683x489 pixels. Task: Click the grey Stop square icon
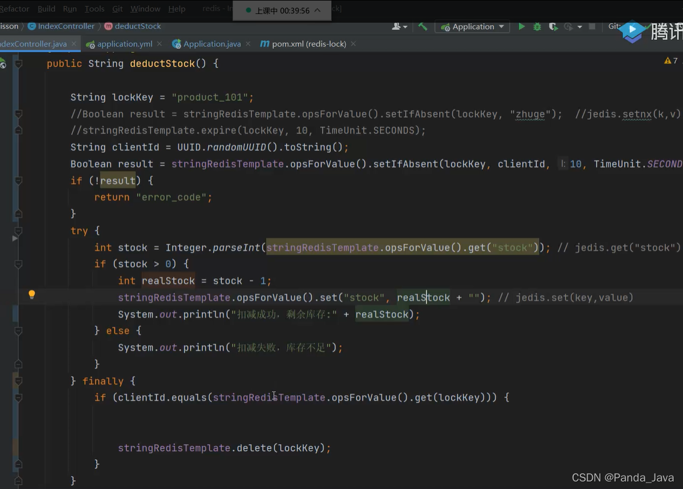point(592,27)
